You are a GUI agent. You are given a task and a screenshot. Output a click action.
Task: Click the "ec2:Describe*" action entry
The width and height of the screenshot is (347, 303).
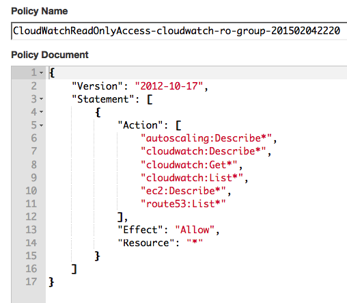[183, 191]
